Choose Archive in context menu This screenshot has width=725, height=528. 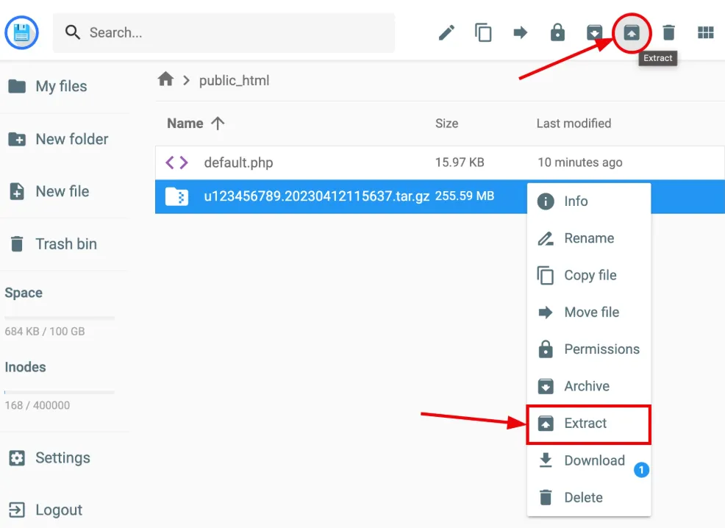tap(588, 386)
